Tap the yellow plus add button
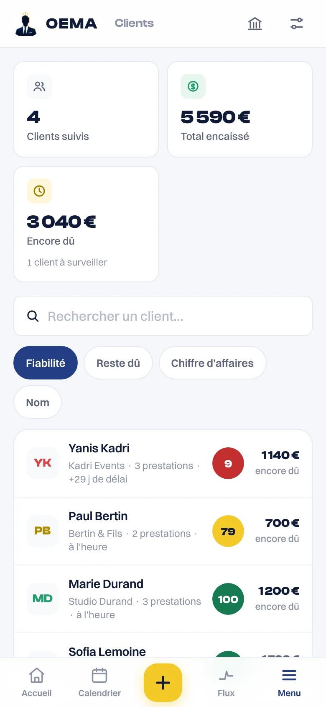The height and width of the screenshot is (707, 326). click(x=163, y=683)
